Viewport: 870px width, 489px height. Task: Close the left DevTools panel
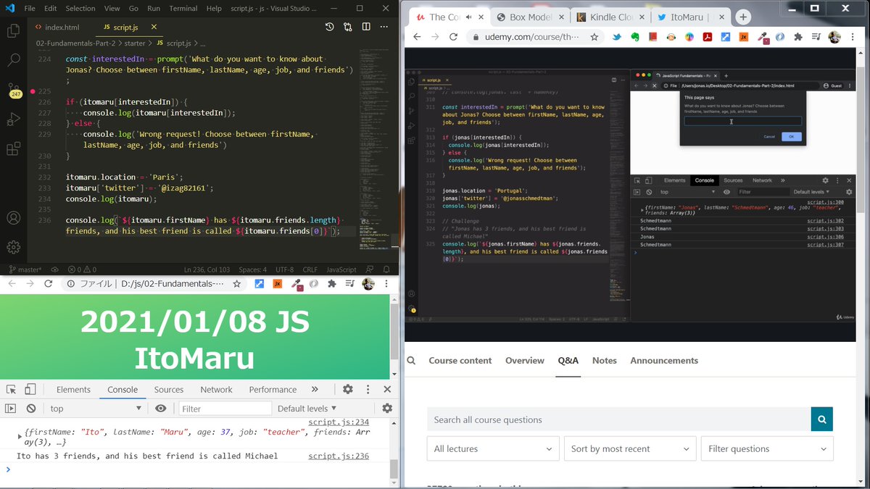388,389
